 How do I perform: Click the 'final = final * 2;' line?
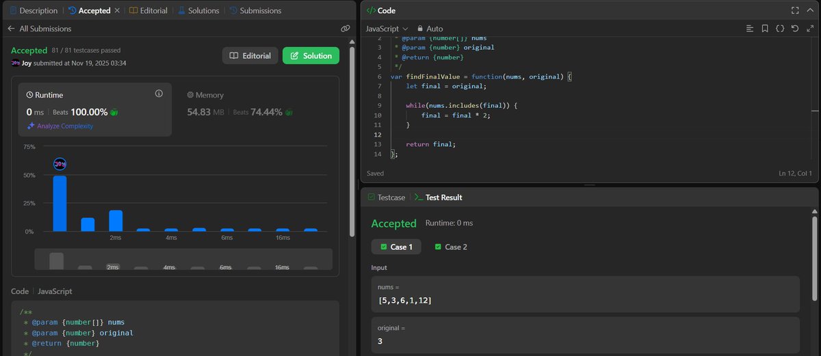point(456,115)
